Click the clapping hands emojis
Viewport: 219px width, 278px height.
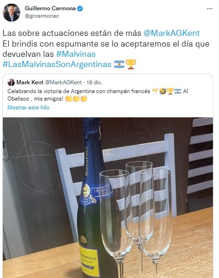point(76,99)
